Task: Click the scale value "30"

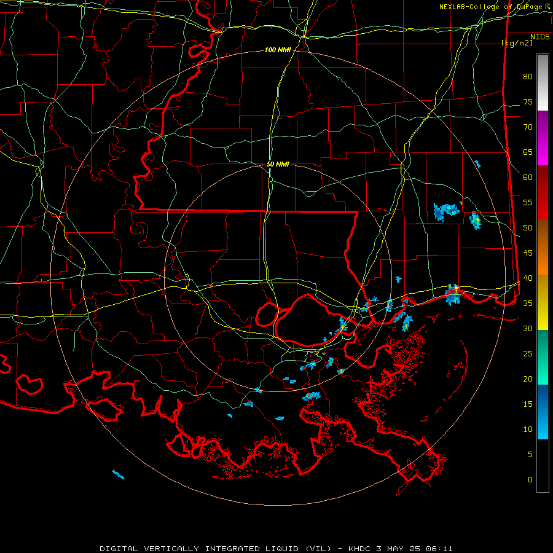Action: [x=528, y=329]
